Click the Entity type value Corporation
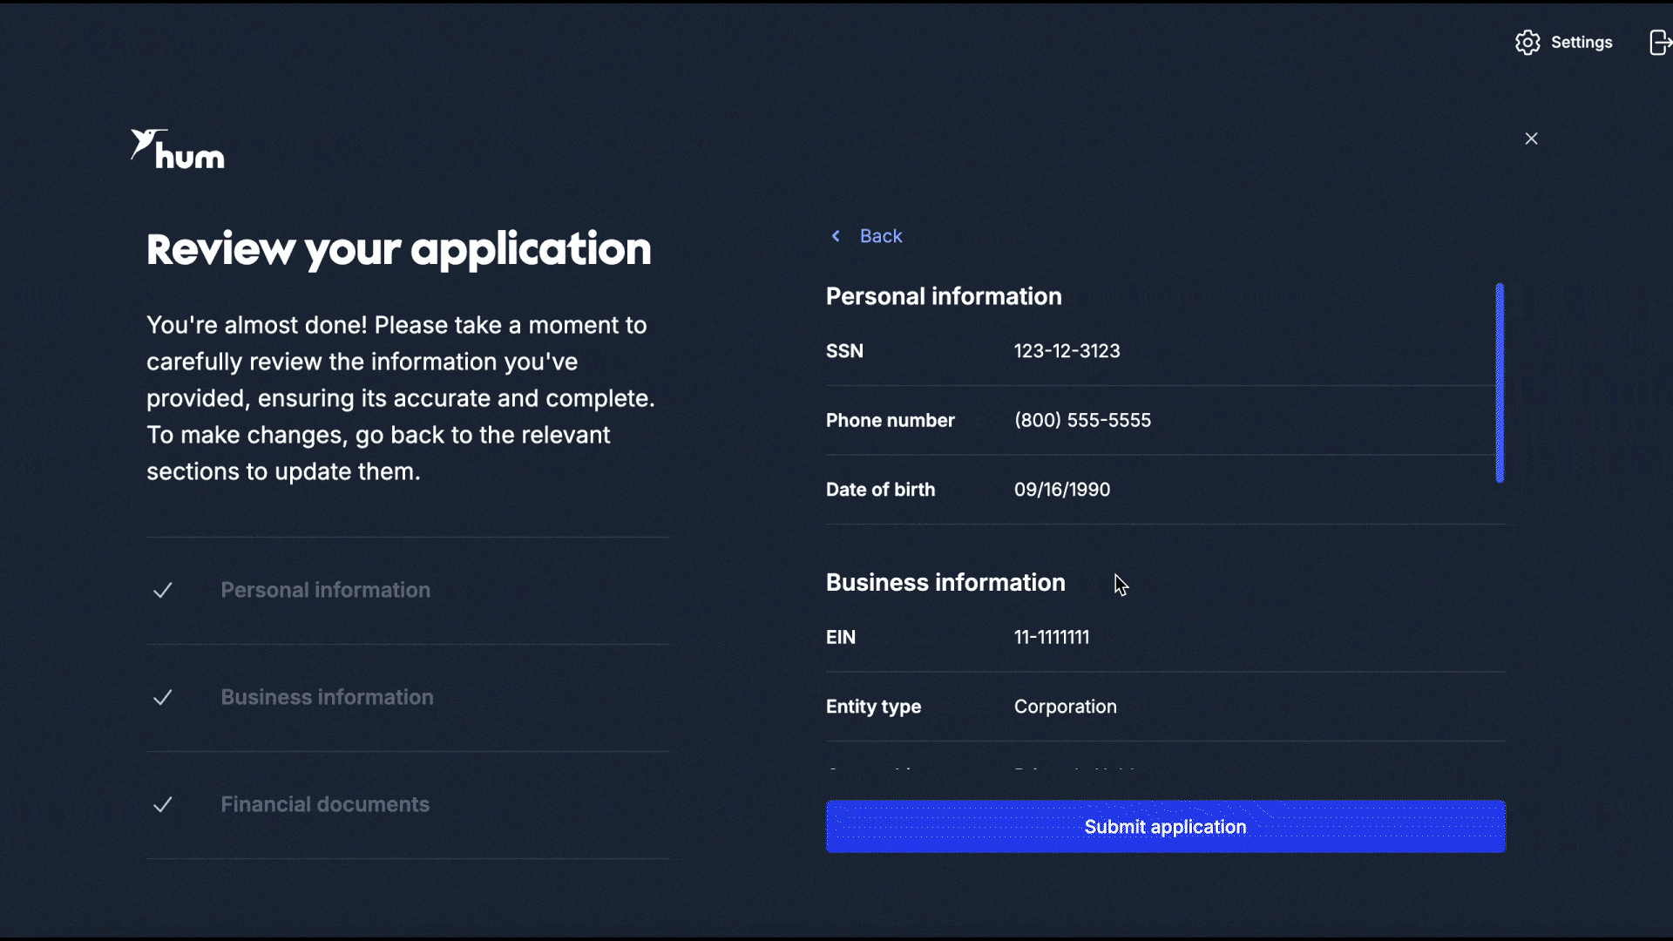Screen dimensions: 1673x941 [1065, 707]
